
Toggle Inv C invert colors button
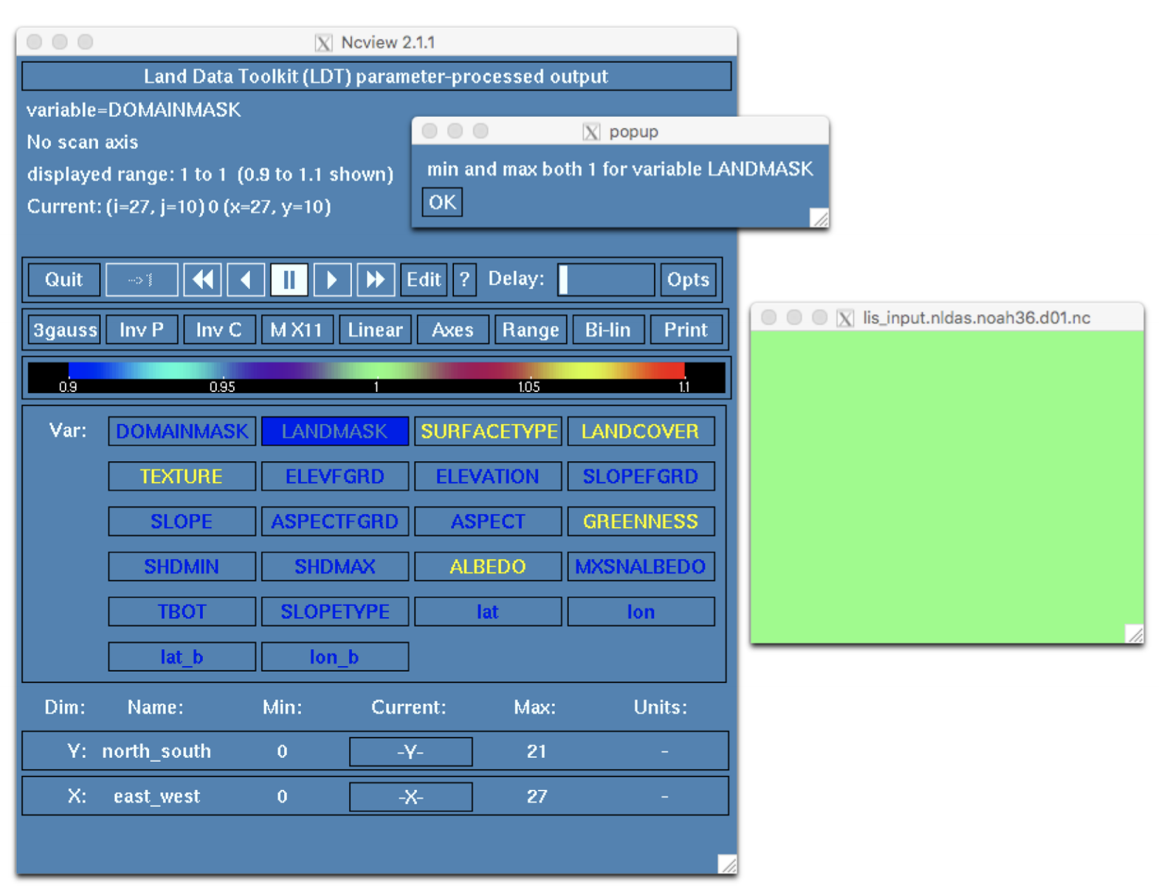(x=219, y=330)
